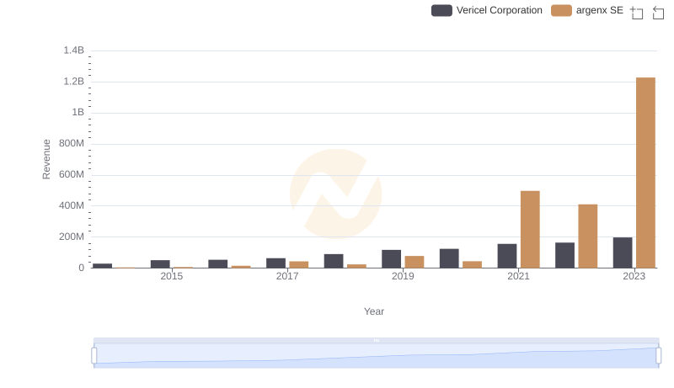The width and height of the screenshot is (674, 388).
Task: Click the 1.4B y-axis label
Action: 74,50
